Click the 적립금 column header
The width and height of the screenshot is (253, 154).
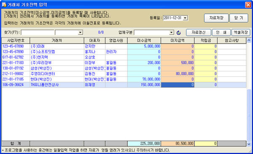coord(206,40)
